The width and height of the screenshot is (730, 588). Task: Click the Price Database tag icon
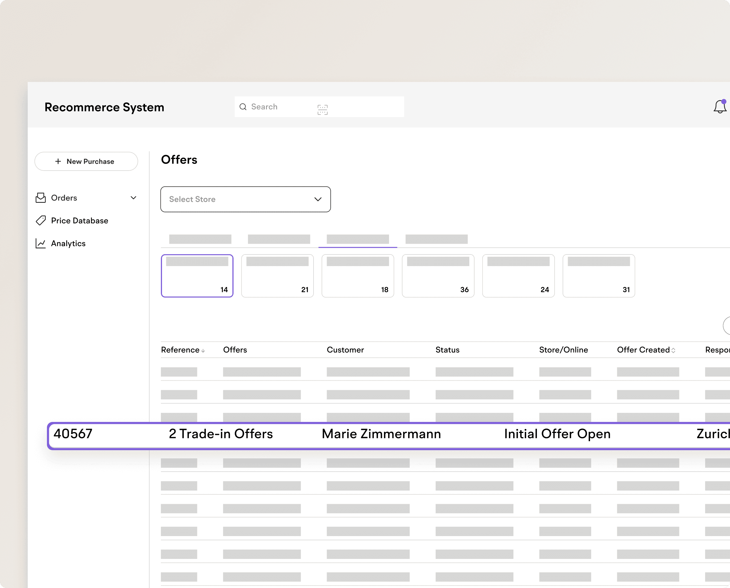coord(41,221)
